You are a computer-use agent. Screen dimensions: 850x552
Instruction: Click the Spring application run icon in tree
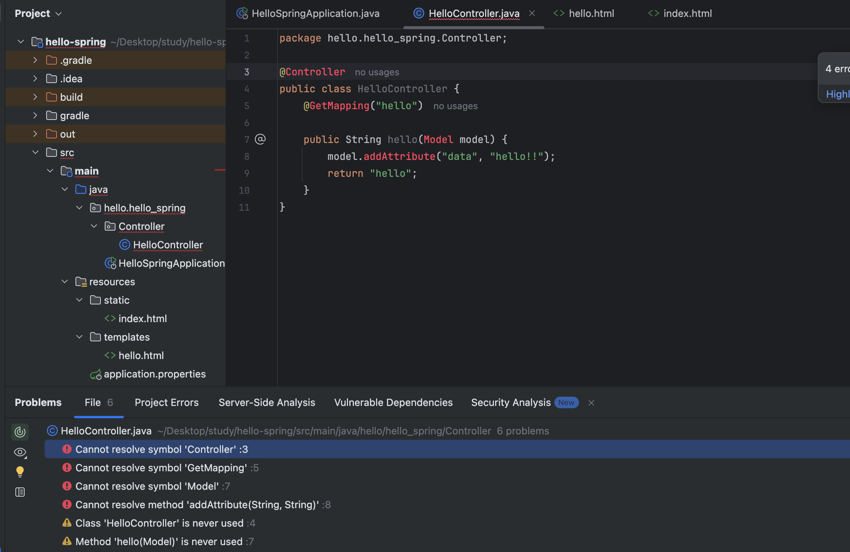(x=110, y=263)
